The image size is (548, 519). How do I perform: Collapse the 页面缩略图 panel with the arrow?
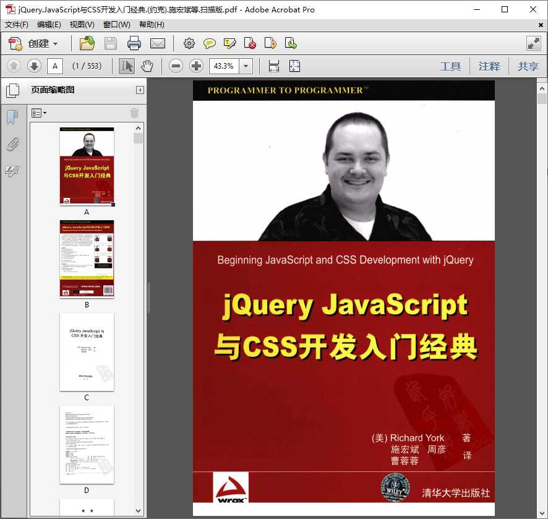[x=140, y=90]
